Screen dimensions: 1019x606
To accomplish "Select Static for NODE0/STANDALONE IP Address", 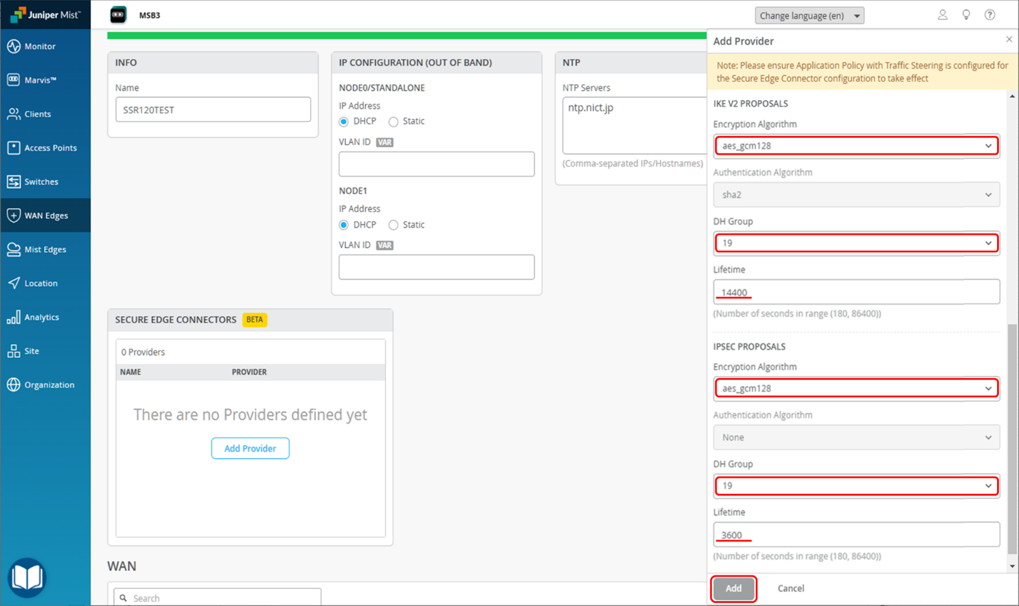I will tap(394, 122).
